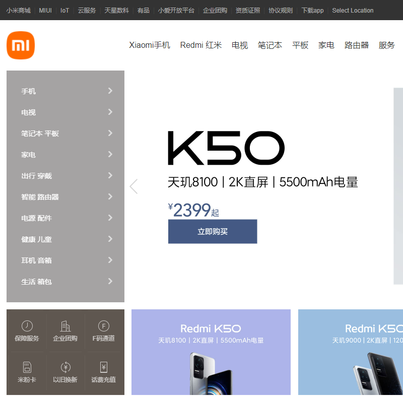Expand the 手机 category chevron
Viewport: 403px width, 396px height.
(110, 91)
